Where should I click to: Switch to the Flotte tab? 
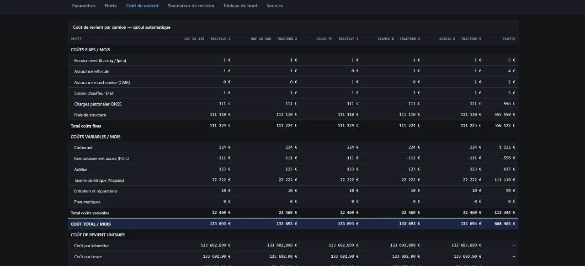click(111, 6)
